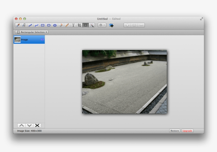Click the red Upgrade button
The image size is (217, 152).
187,131
